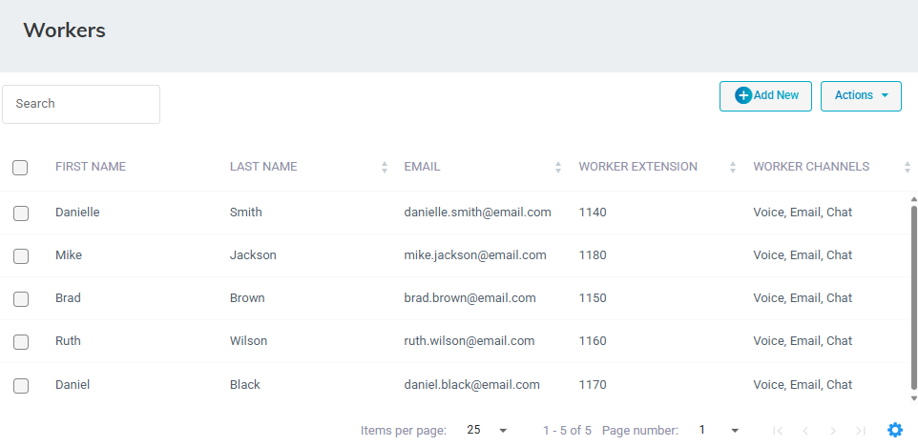Screen dimensions: 918x446
Task: Click the next page arrow icon
Action: click(833, 431)
